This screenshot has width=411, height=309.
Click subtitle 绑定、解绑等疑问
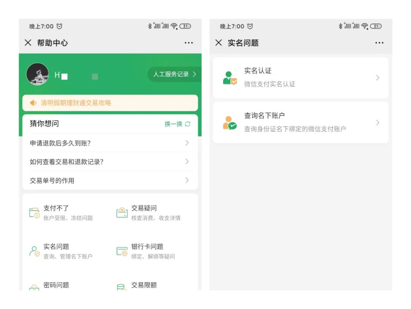pos(153,256)
